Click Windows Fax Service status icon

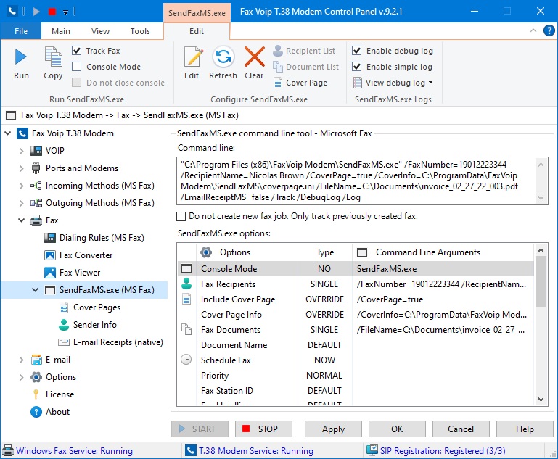click(8, 451)
